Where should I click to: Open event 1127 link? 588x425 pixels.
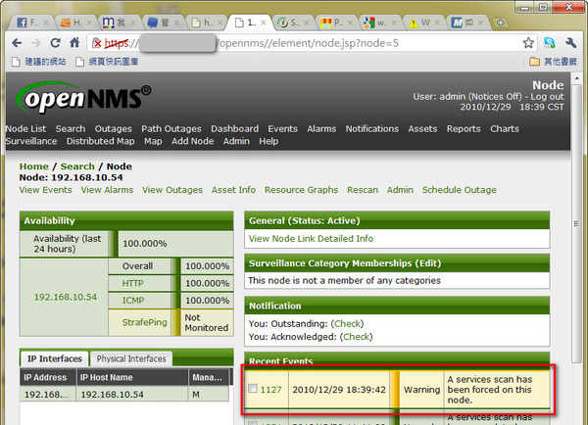click(270, 390)
